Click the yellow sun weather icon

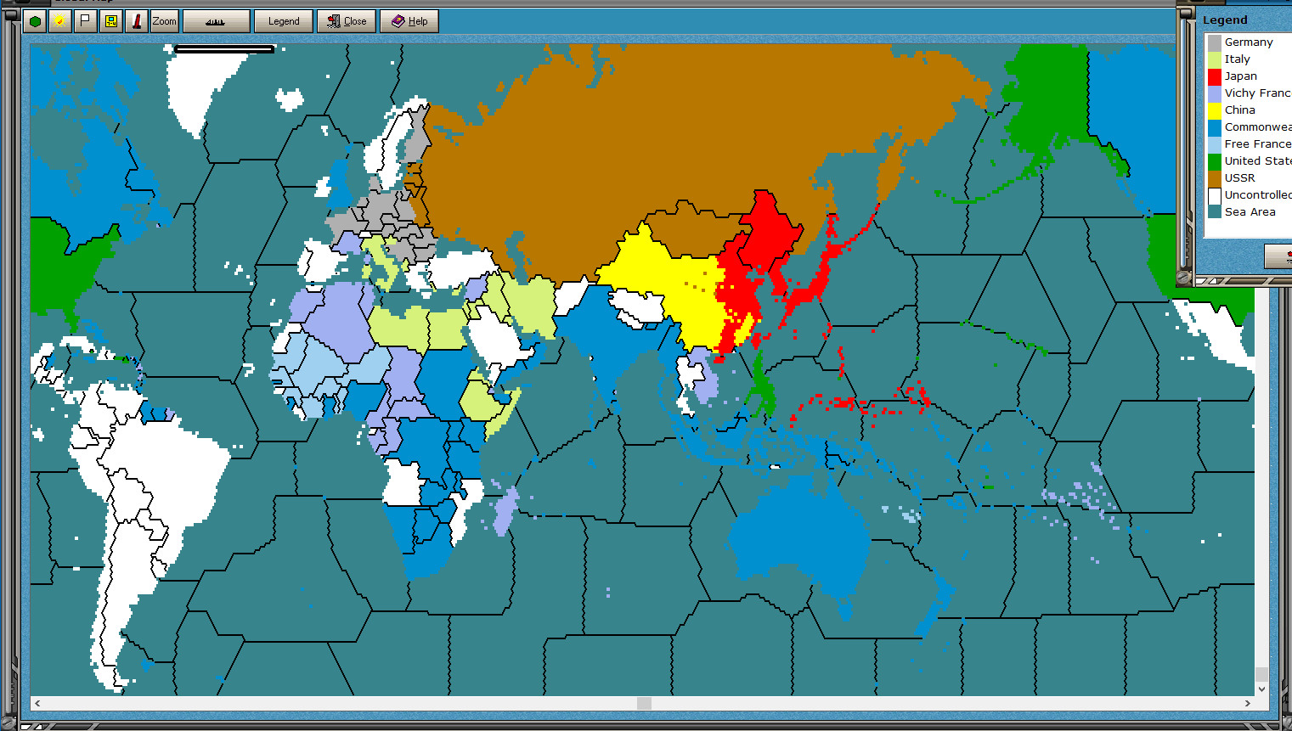59,21
